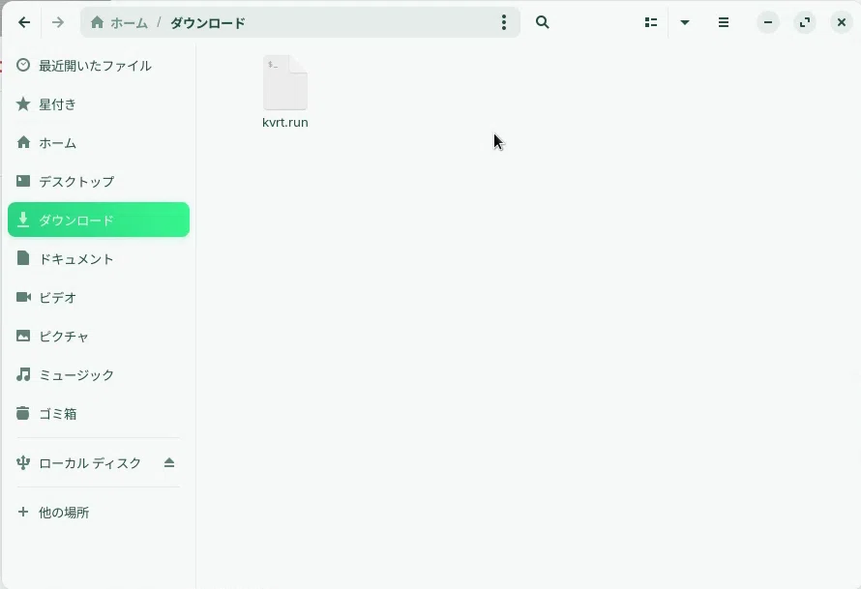Open 星付き in the sidebar
The height and width of the screenshot is (589, 861).
pyautogui.click(x=99, y=104)
